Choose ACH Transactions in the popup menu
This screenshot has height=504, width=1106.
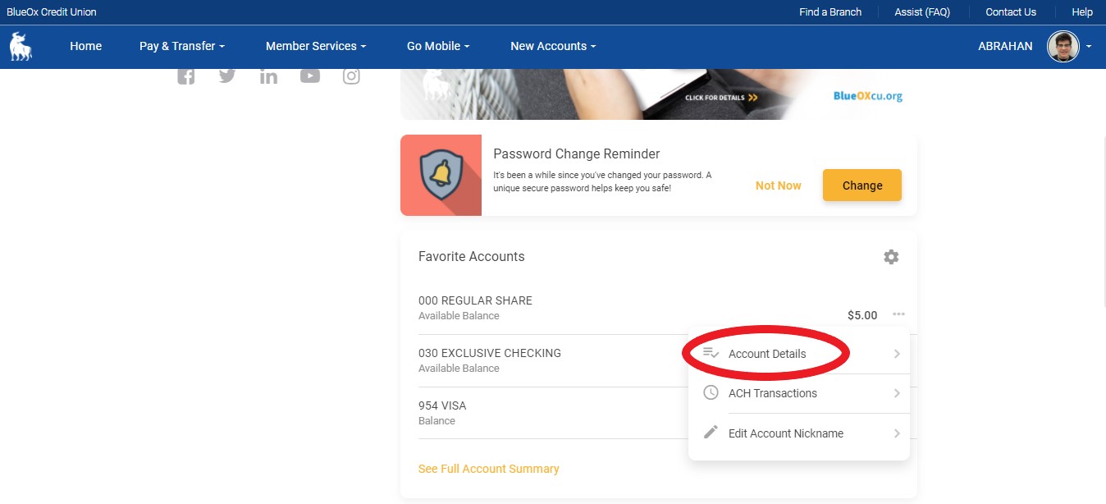click(x=772, y=393)
